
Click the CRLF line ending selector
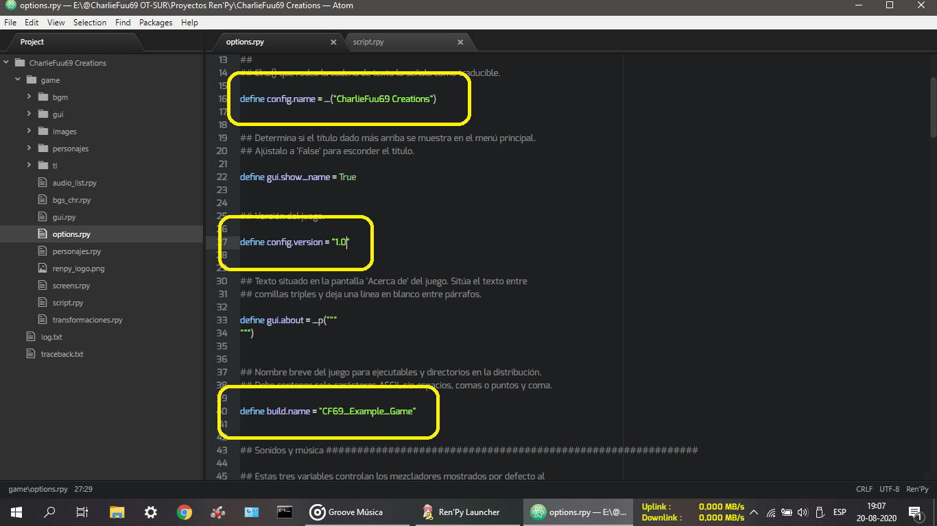tap(864, 489)
